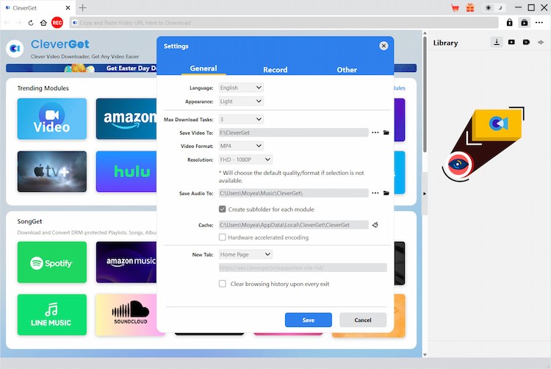This screenshot has width=551, height=369.
Task: Show downloading tasks in Library
Action: pos(497,42)
